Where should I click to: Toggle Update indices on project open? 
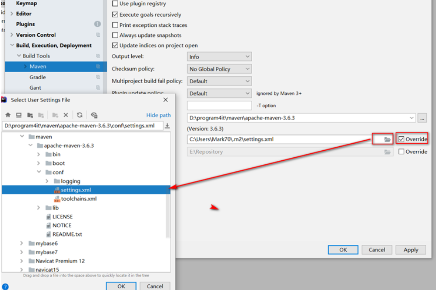pos(115,46)
